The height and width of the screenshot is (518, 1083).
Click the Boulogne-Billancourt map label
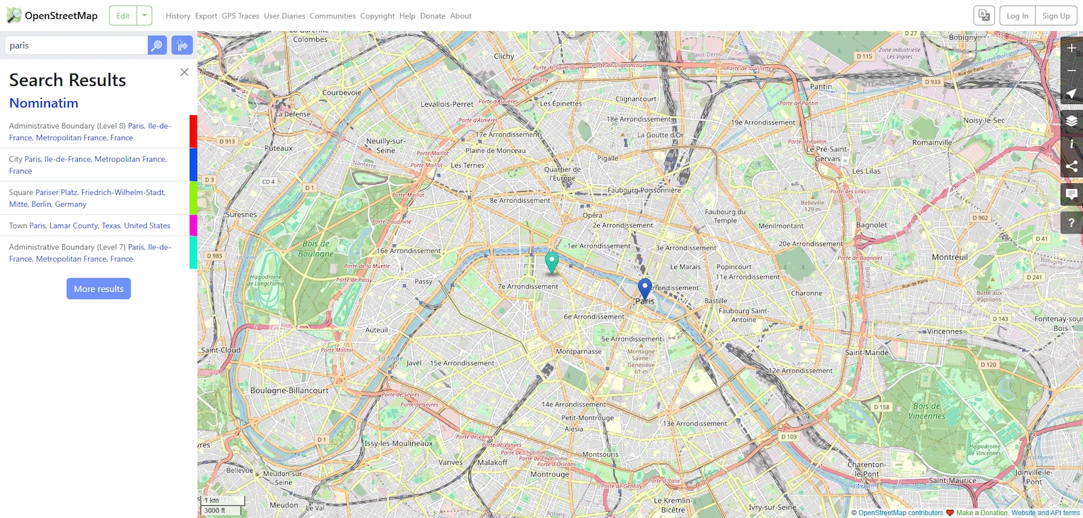pos(289,390)
